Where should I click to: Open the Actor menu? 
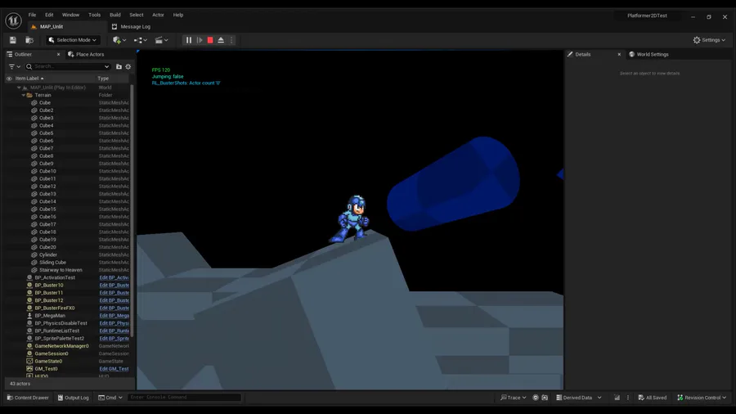point(158,15)
